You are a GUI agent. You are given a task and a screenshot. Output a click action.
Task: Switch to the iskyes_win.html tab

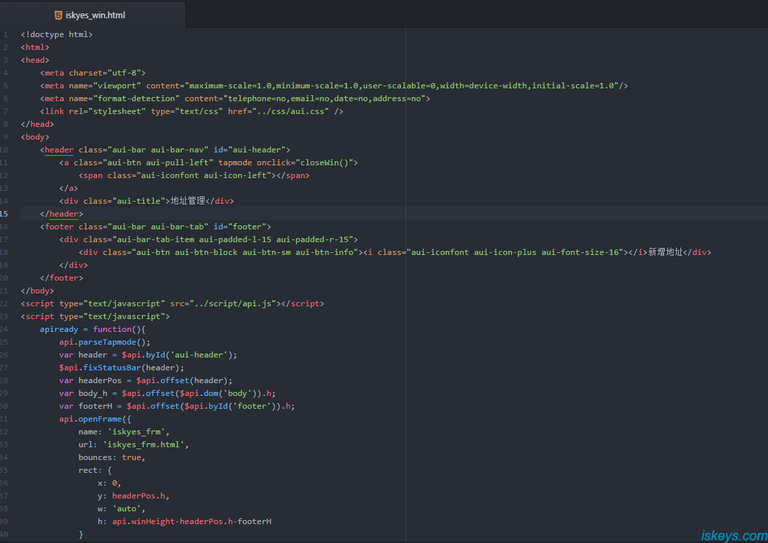[x=94, y=15]
